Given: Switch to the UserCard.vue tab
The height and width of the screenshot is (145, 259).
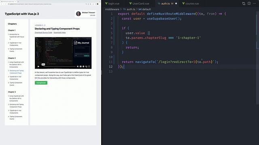Looking at the screenshot, I should pos(139,4).
